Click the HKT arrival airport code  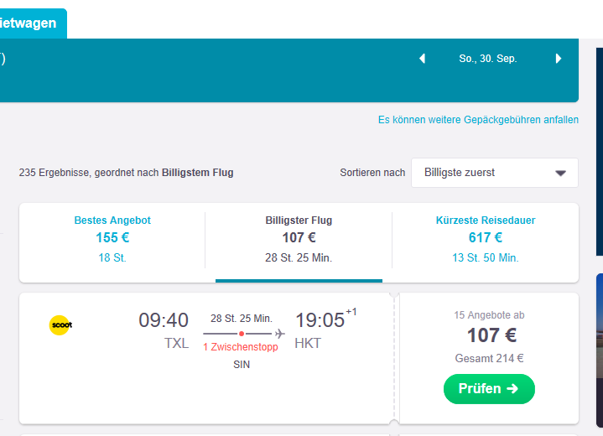pyautogui.click(x=308, y=343)
